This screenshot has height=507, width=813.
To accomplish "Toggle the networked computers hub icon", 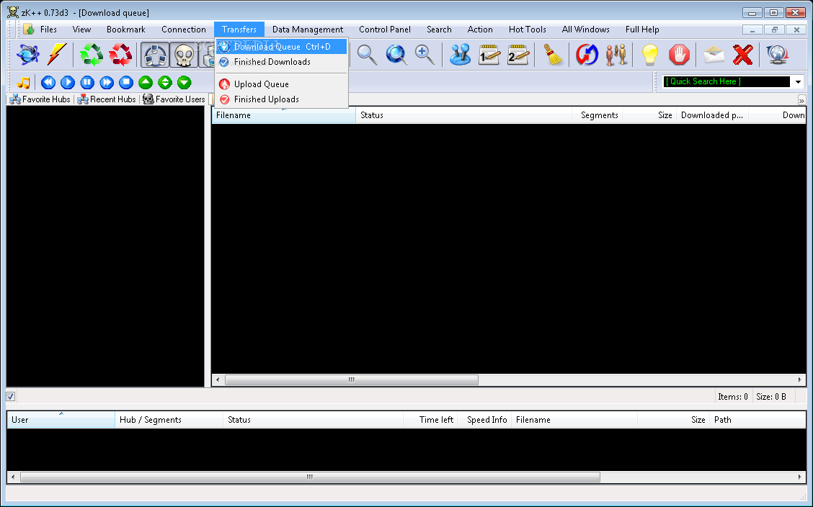I will click(x=155, y=55).
